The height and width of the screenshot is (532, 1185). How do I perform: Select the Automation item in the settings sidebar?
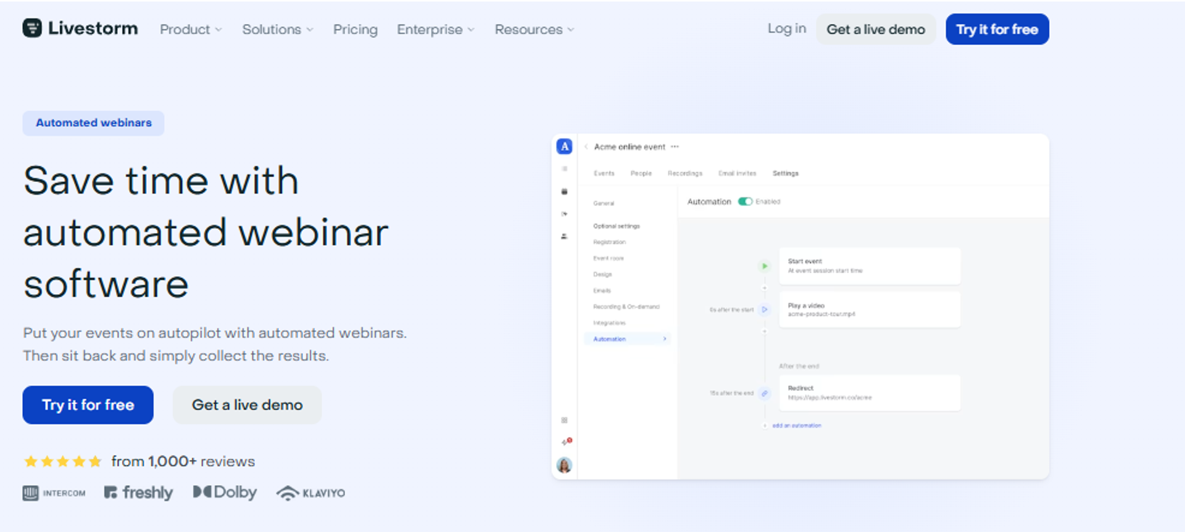(x=627, y=339)
